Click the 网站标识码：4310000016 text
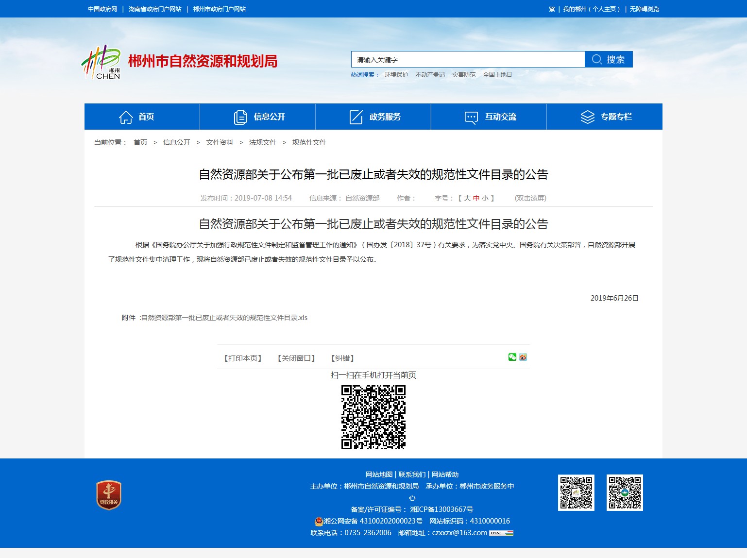 [x=470, y=521]
